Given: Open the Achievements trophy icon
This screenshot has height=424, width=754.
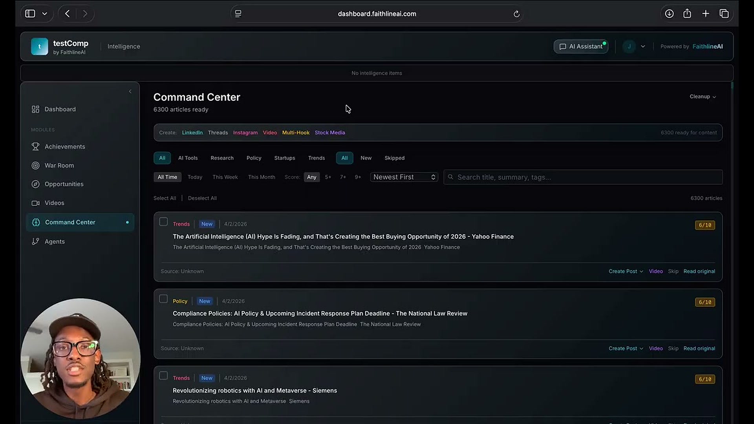Looking at the screenshot, I should click(x=35, y=146).
